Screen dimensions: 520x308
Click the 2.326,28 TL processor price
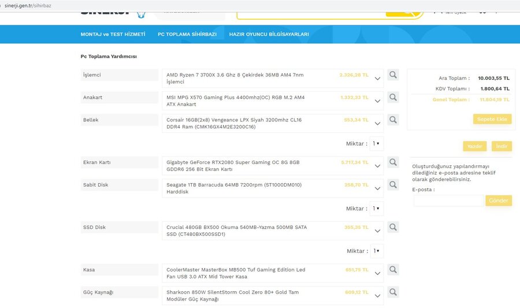(x=354, y=75)
